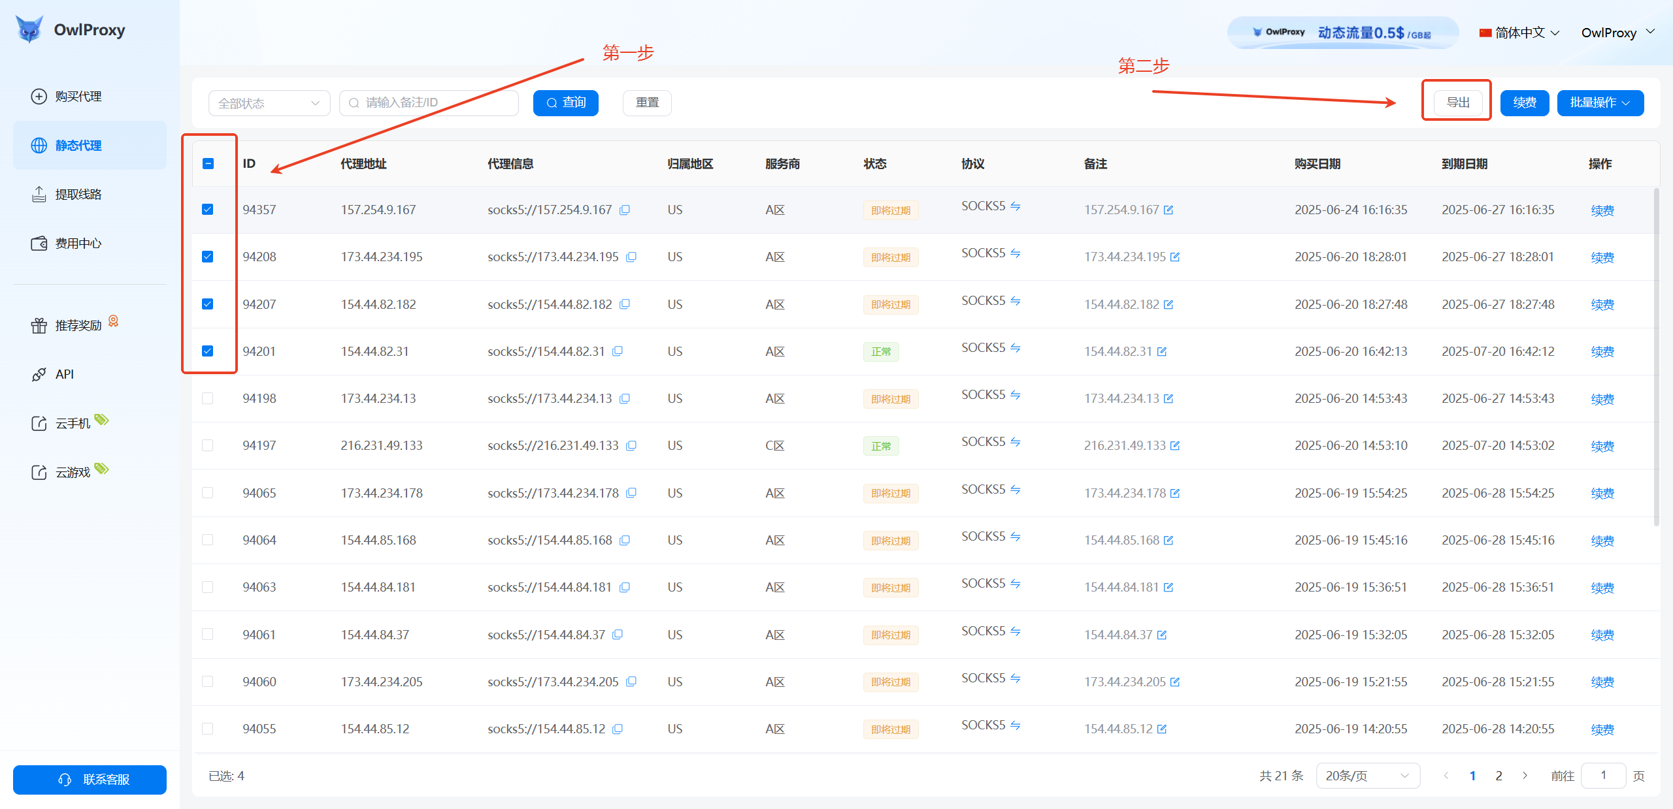
Task: Uncheck row 94201 checkbox
Action: (208, 351)
